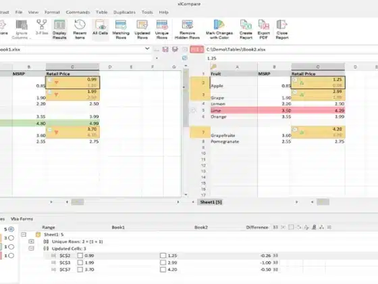
Task: Click the bold B icon in Difference toolbar
Action: pos(314,227)
